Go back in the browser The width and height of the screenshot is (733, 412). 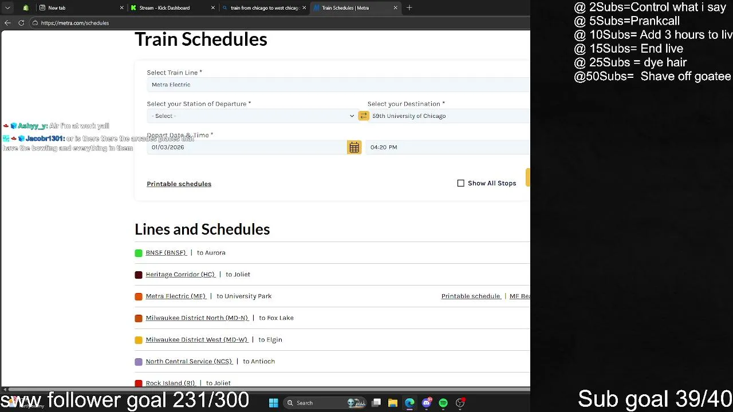[7, 23]
